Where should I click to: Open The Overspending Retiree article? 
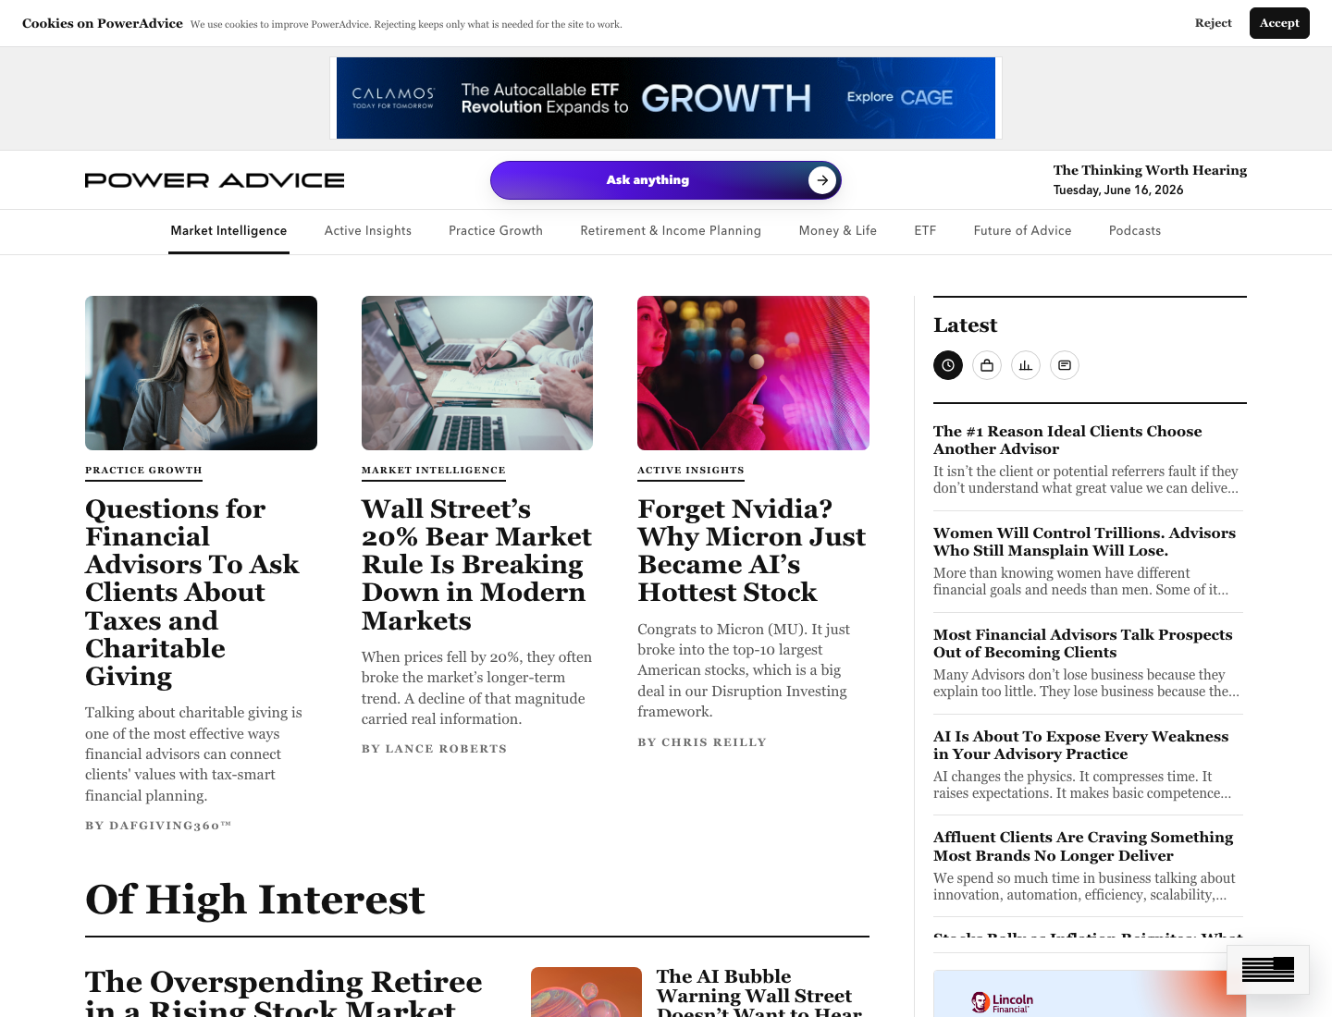[284, 992]
